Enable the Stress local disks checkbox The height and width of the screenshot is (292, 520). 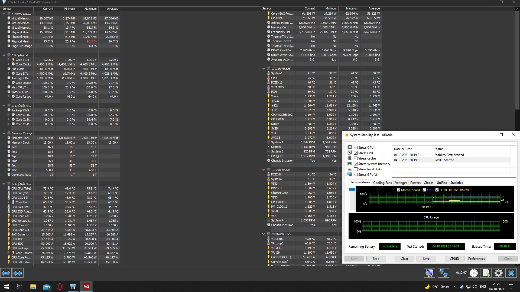click(x=356, y=169)
